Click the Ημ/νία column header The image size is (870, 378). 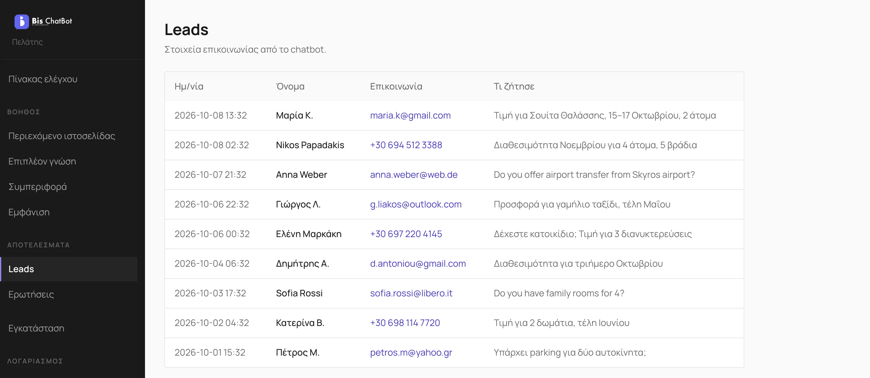[x=189, y=86]
